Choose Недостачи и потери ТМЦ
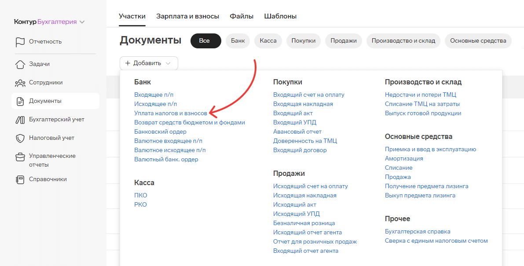 pyautogui.click(x=421, y=95)
